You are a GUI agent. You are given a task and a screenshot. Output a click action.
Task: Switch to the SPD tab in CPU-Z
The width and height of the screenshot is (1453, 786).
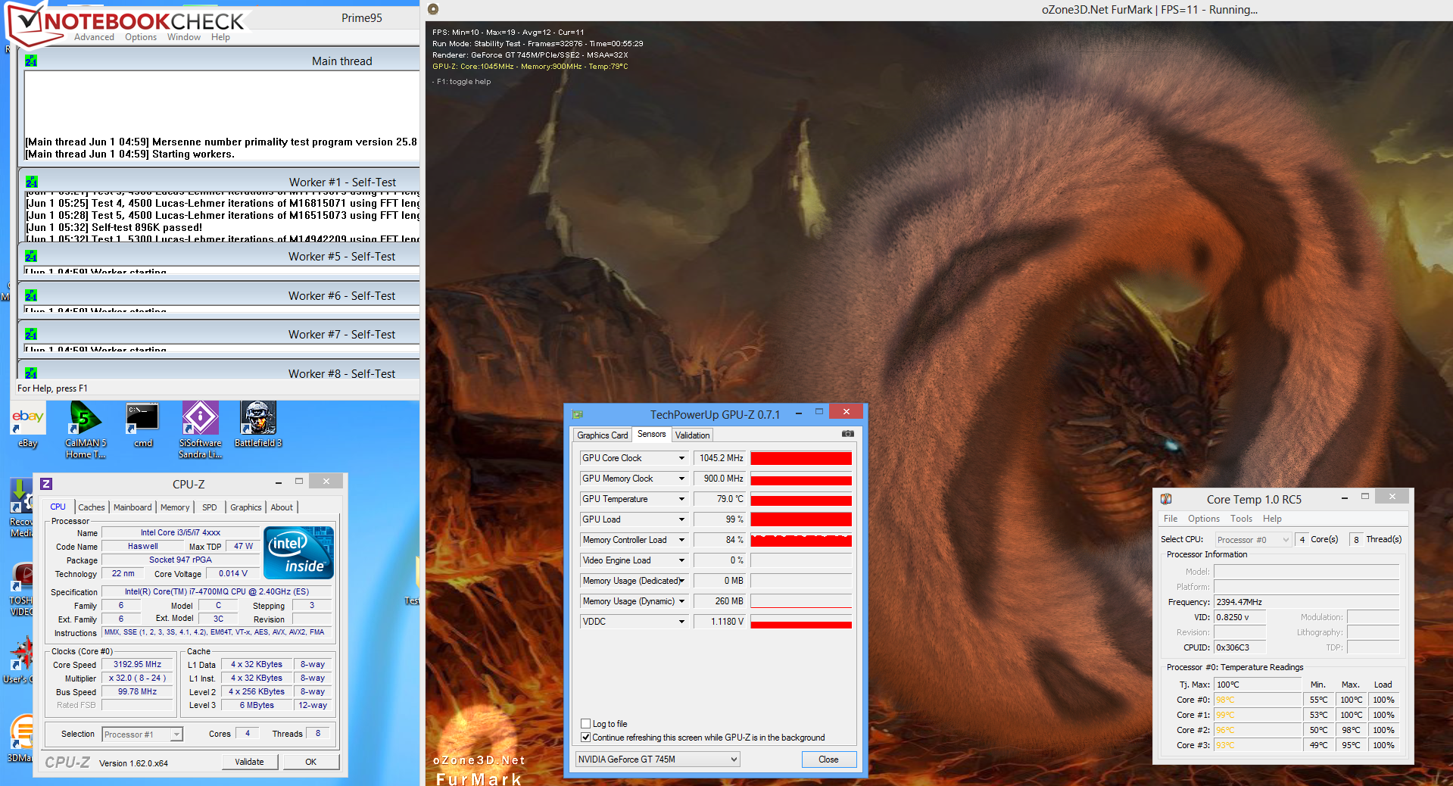pos(210,507)
